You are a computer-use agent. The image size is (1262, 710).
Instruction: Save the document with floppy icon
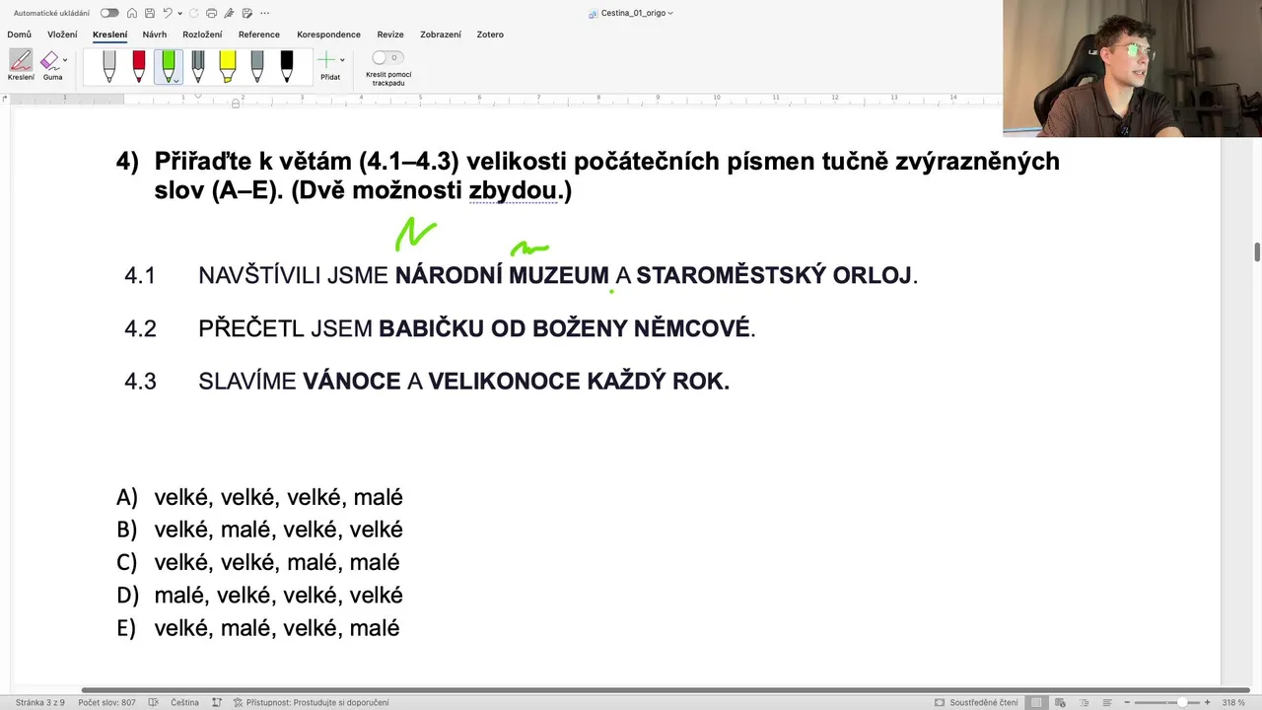pyautogui.click(x=149, y=13)
